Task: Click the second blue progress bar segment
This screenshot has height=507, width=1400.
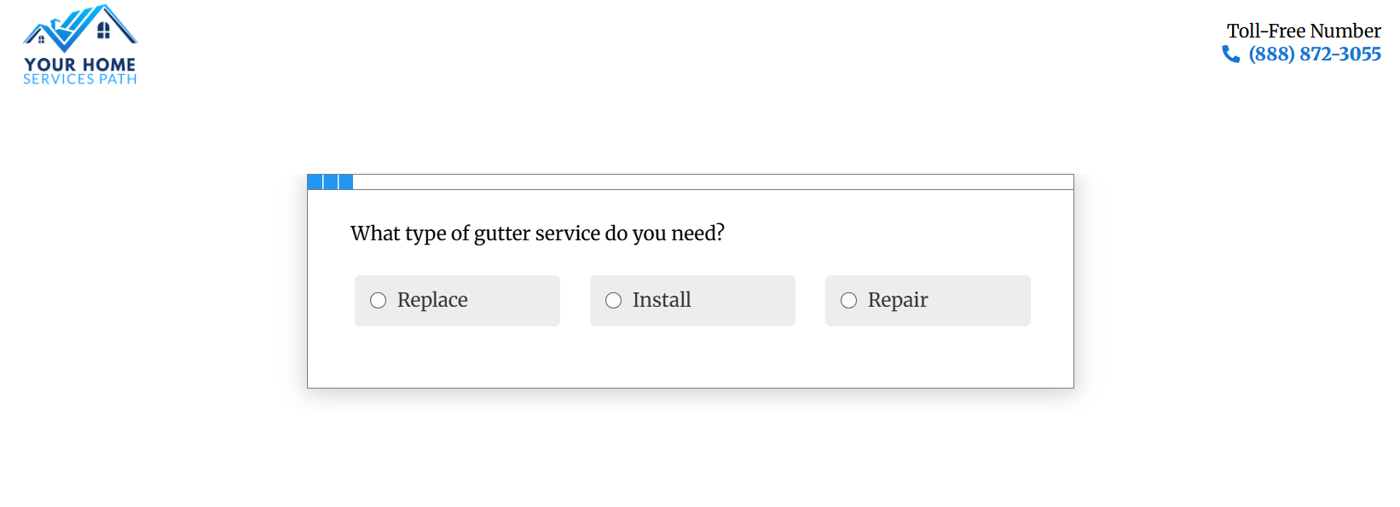Action: tap(331, 182)
